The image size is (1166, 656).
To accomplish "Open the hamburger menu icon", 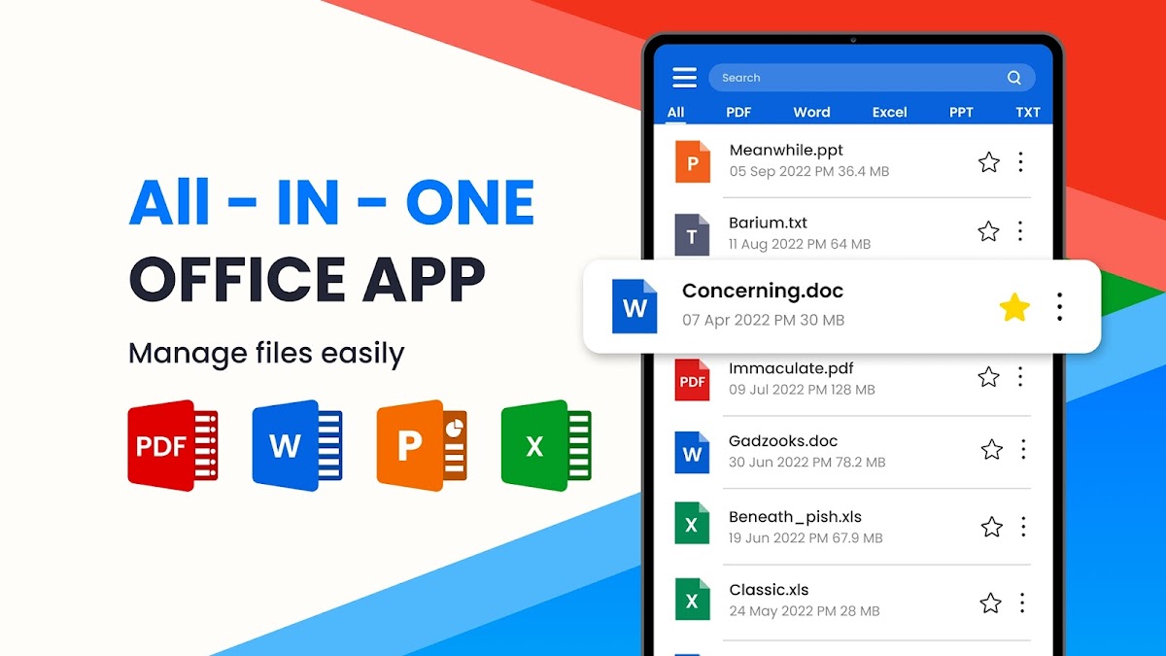I will (x=684, y=78).
